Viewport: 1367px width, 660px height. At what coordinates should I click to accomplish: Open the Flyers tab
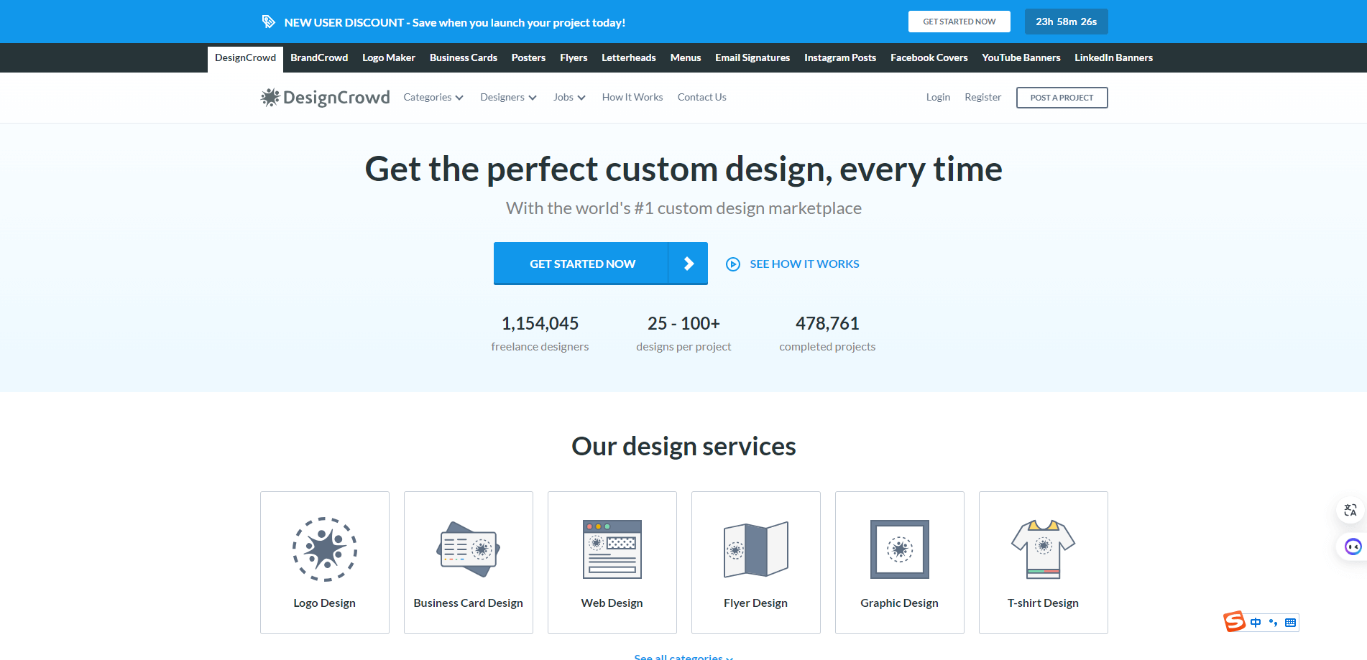pos(574,58)
